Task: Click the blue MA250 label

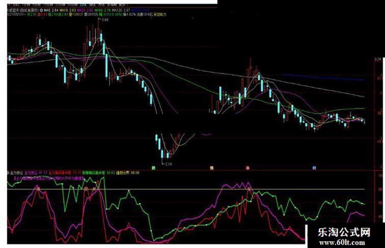Action: (141, 10)
